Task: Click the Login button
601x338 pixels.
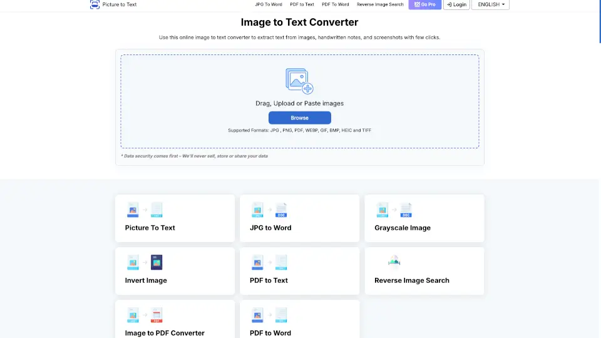Action: 456,4
